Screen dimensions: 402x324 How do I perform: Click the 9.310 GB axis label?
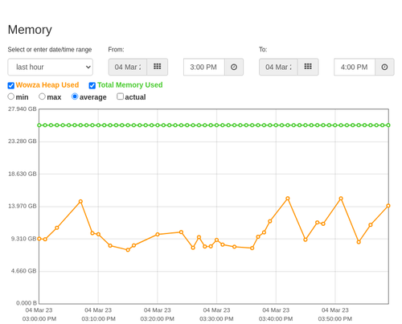(x=23, y=239)
